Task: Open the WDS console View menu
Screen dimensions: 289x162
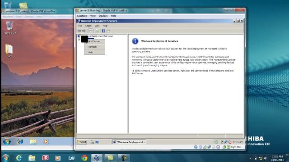Action: (x=97, y=26)
